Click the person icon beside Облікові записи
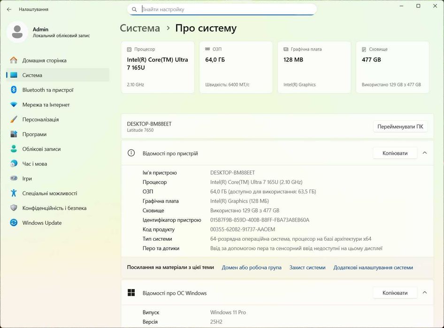 (x=14, y=149)
